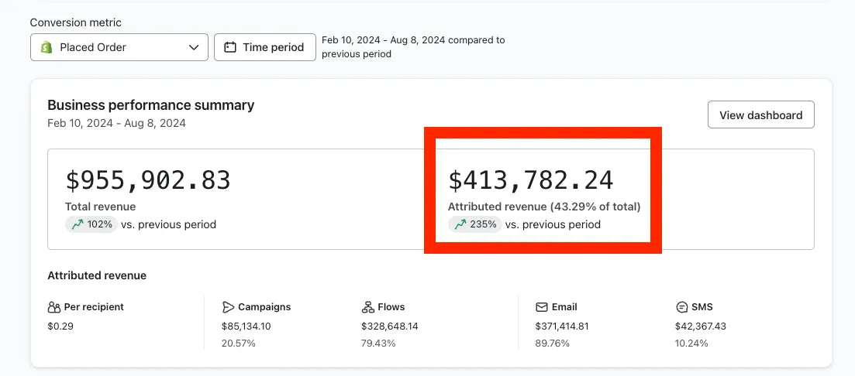This screenshot has width=855, height=376.
Task: Select the $413,782.24 attributed revenue figure
Action: click(531, 180)
